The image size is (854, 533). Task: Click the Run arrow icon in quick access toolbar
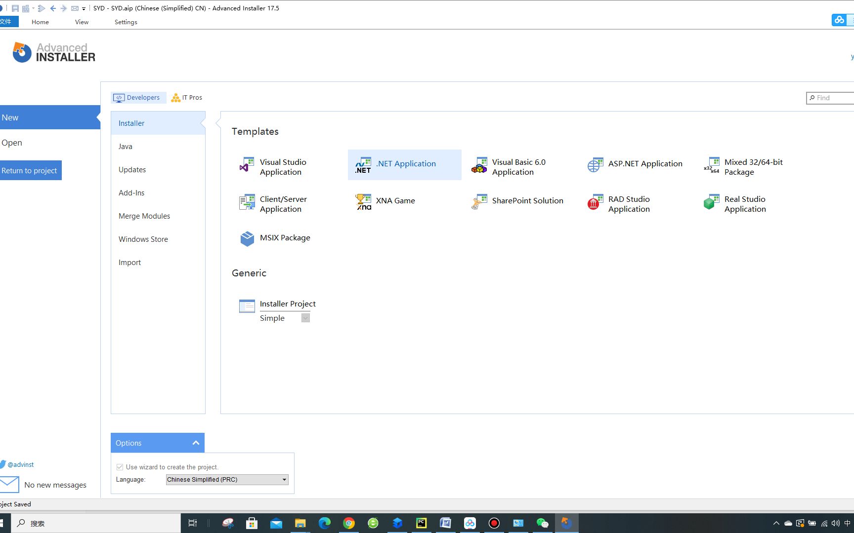[42, 8]
